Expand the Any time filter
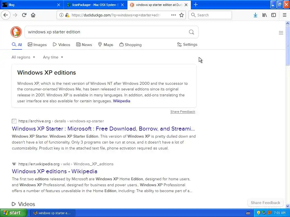The image size is (290, 217). point(53,57)
